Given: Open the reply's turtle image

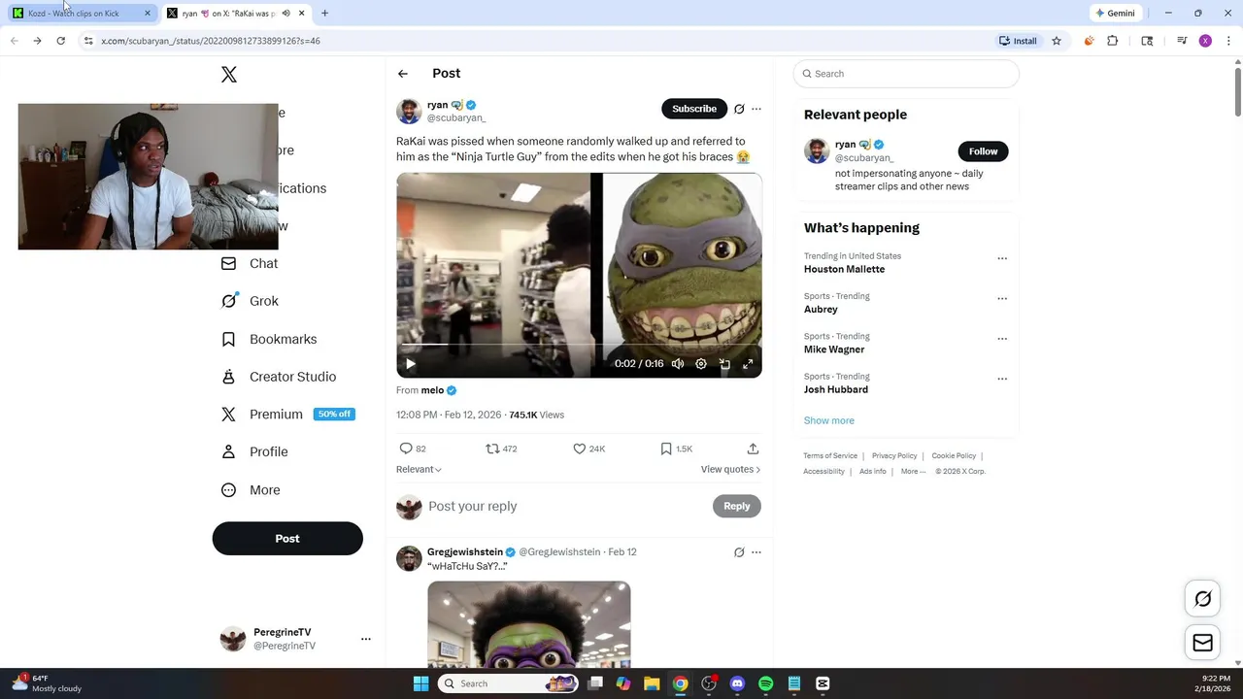Looking at the screenshot, I should tap(529, 624).
